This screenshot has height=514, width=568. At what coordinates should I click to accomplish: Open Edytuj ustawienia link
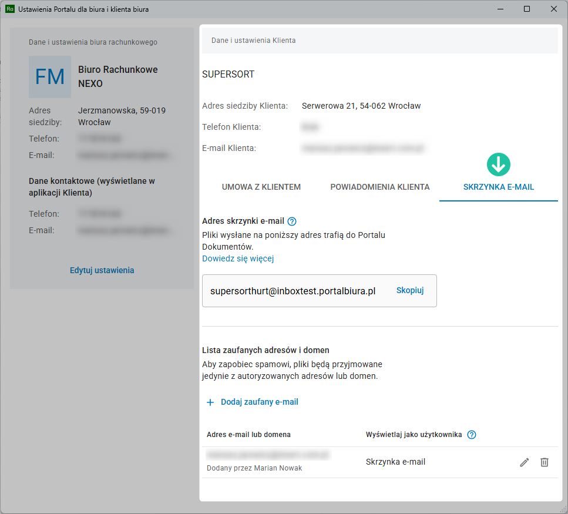pyautogui.click(x=102, y=270)
